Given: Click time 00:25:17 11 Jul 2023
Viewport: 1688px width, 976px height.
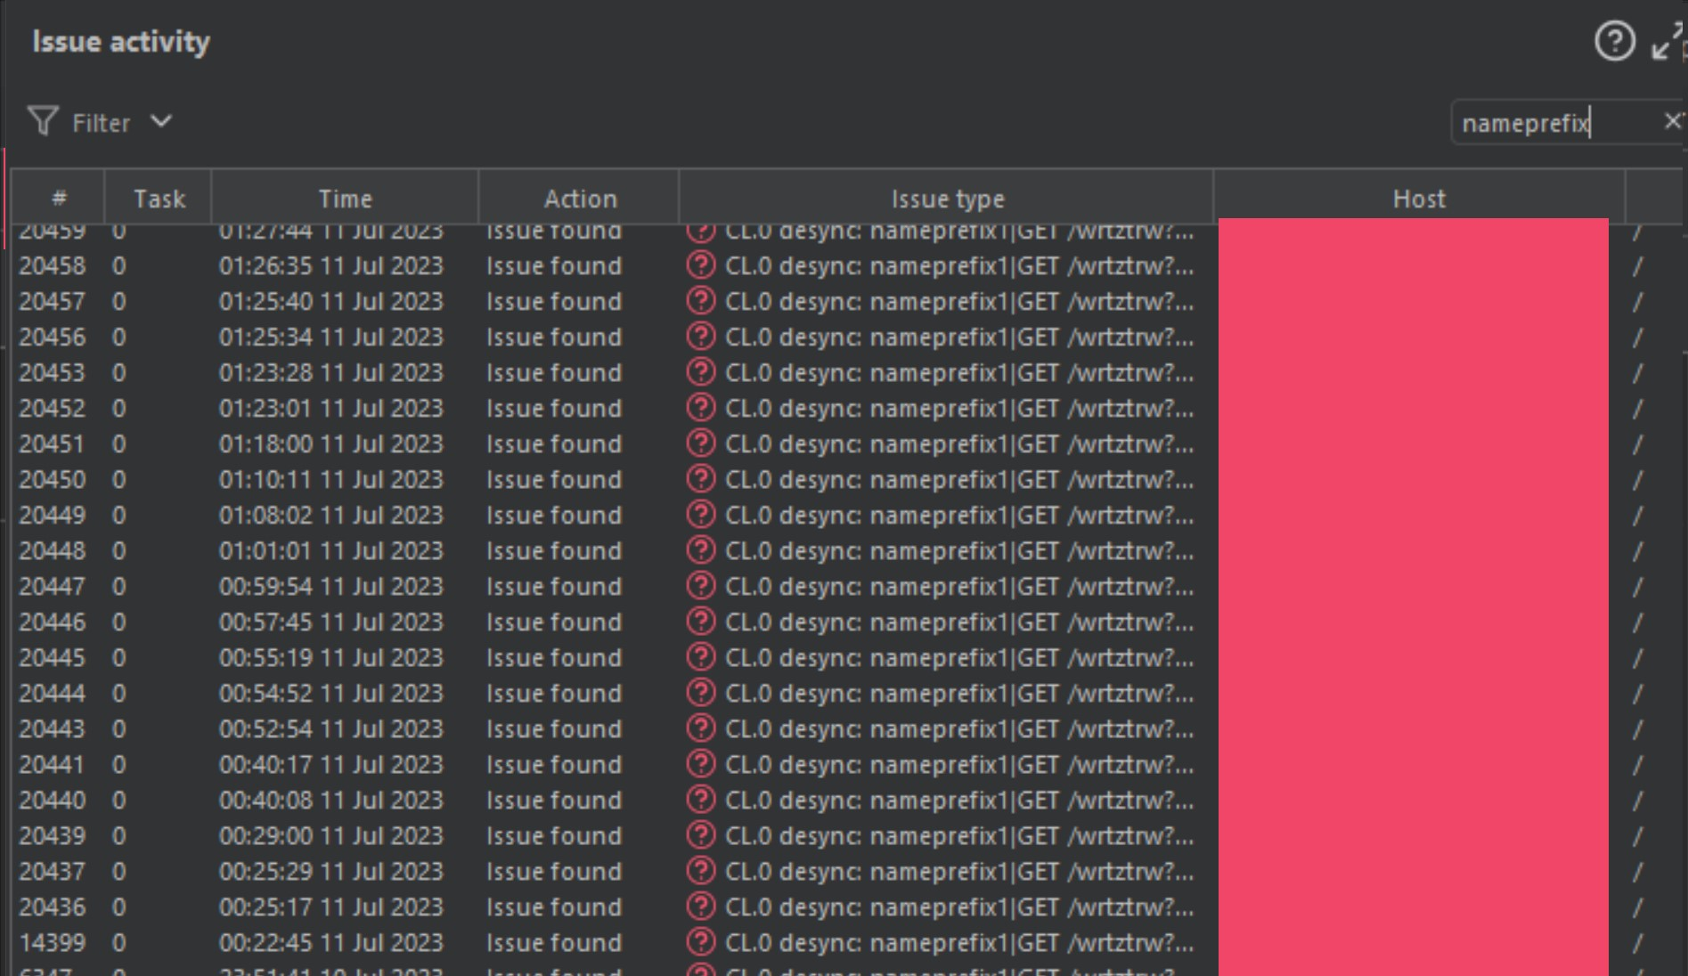Looking at the screenshot, I should (331, 907).
